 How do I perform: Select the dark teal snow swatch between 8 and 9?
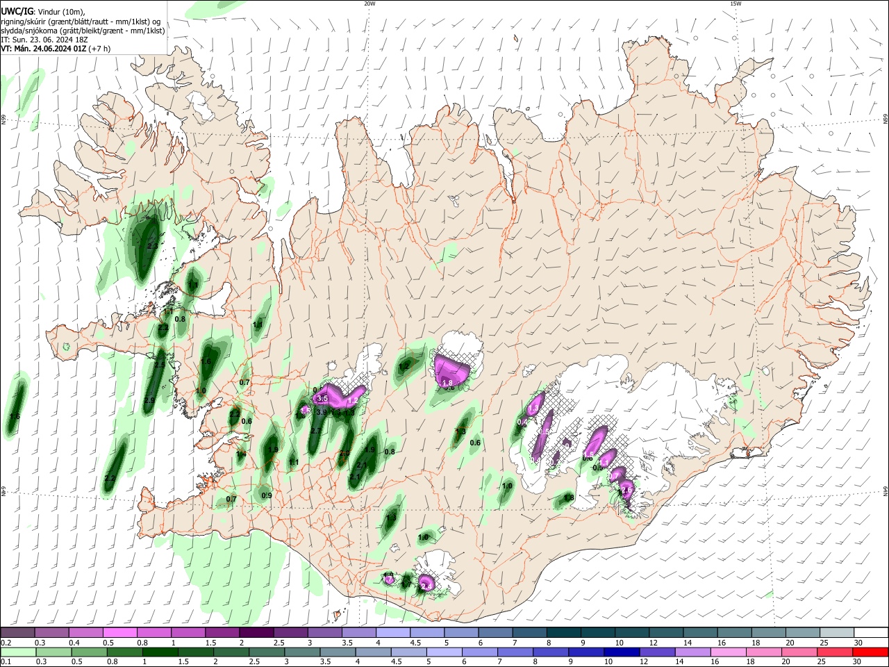pos(564,633)
